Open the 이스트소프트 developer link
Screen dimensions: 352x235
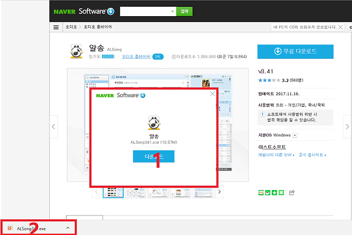pos(272,147)
